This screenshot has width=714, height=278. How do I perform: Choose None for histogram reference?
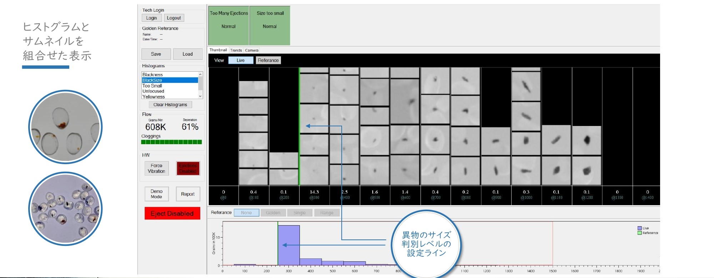pyautogui.click(x=246, y=213)
